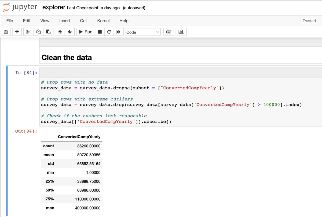Click the std value 65852.55164
The image size is (322, 217).
click(89, 164)
